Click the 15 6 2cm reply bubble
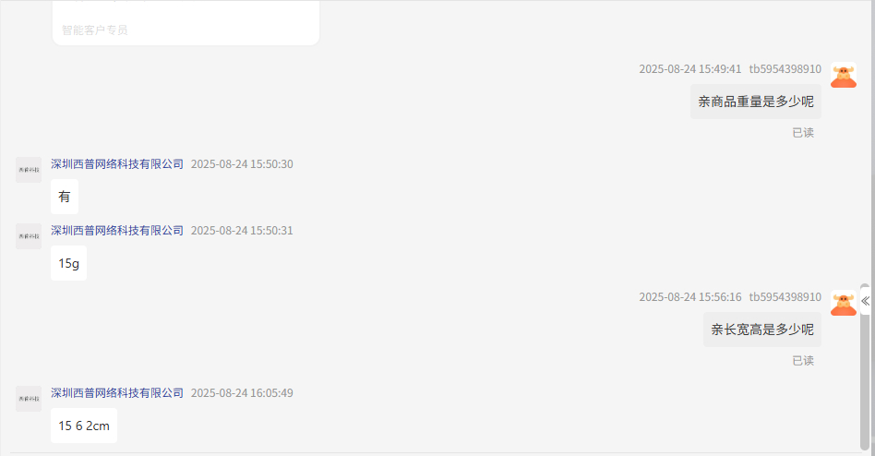 point(84,426)
